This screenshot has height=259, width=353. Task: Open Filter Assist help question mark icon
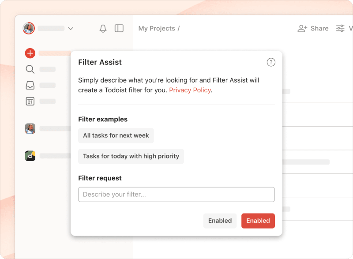271,62
